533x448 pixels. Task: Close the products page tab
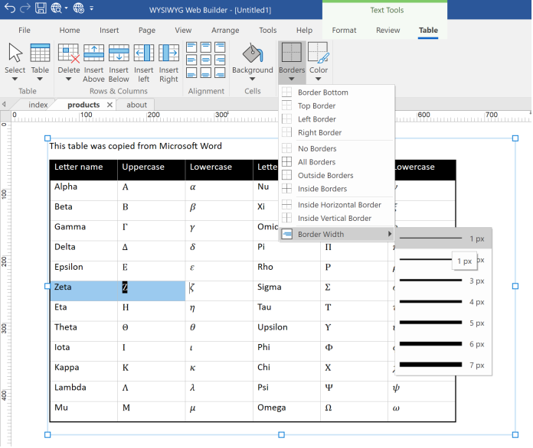point(110,105)
